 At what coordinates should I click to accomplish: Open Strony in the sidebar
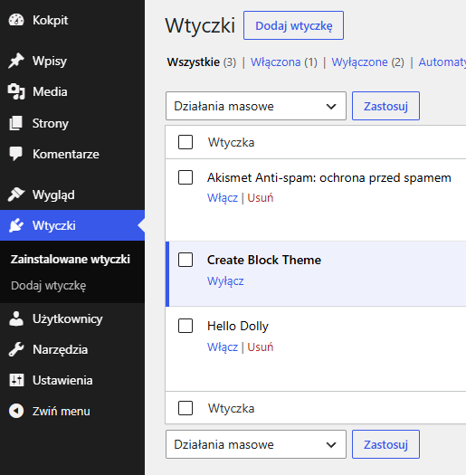point(72,123)
